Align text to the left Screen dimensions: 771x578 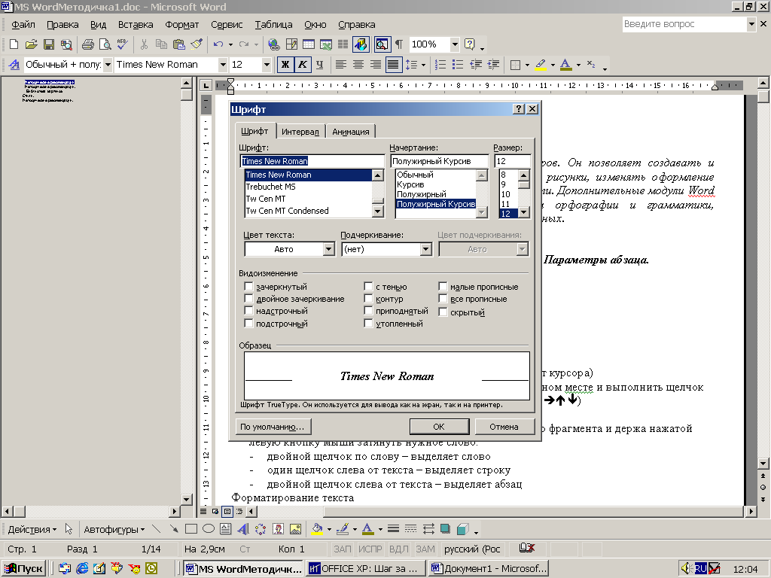[x=341, y=65]
